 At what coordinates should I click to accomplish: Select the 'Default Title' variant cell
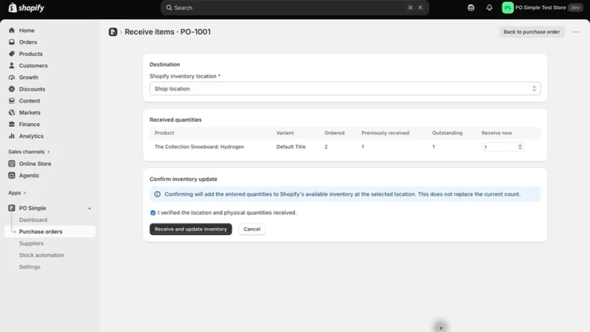click(x=291, y=147)
